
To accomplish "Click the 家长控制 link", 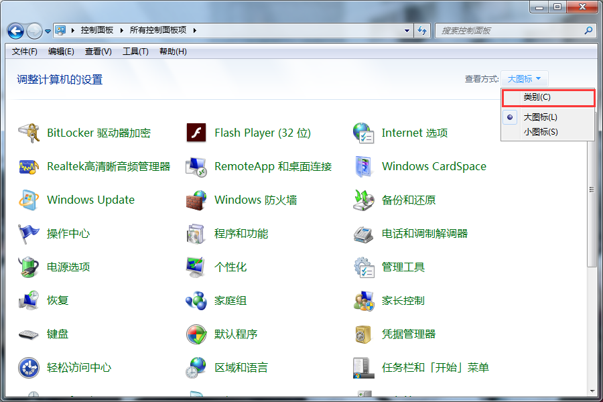I will pos(403,300).
